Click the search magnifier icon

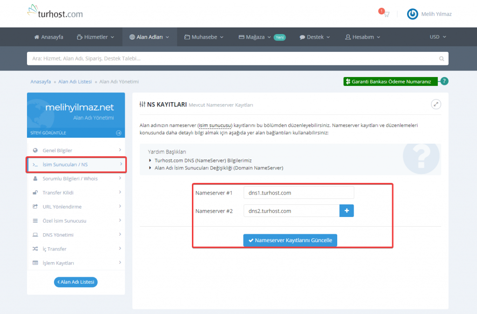point(442,59)
